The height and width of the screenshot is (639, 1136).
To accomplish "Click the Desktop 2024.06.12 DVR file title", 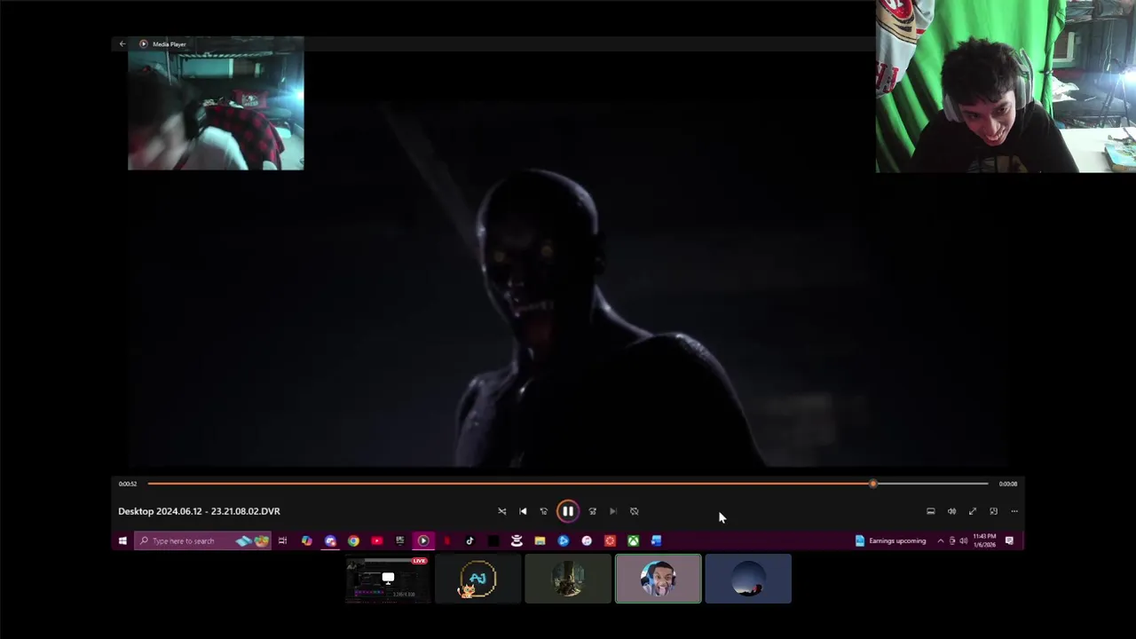I will [x=199, y=511].
